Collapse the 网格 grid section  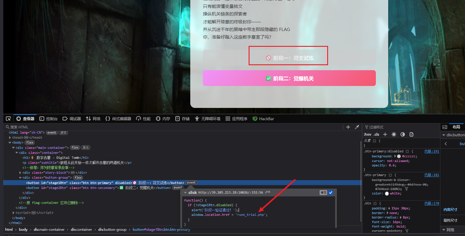coord(444,230)
